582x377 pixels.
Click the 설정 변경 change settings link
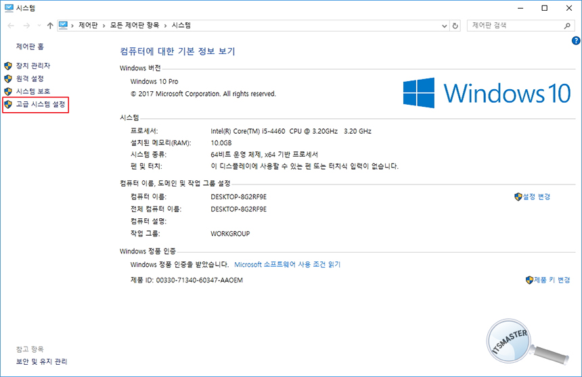pyautogui.click(x=537, y=197)
